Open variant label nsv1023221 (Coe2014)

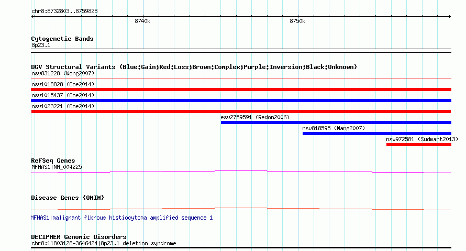[63, 106]
